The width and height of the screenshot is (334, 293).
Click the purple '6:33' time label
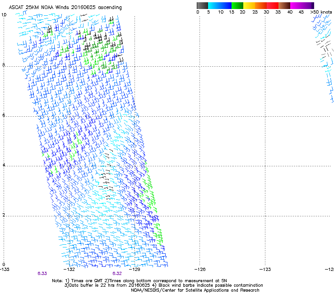(42, 274)
